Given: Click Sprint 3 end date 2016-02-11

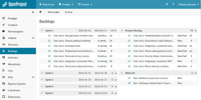Looking at the screenshot, I should point(101,80).
